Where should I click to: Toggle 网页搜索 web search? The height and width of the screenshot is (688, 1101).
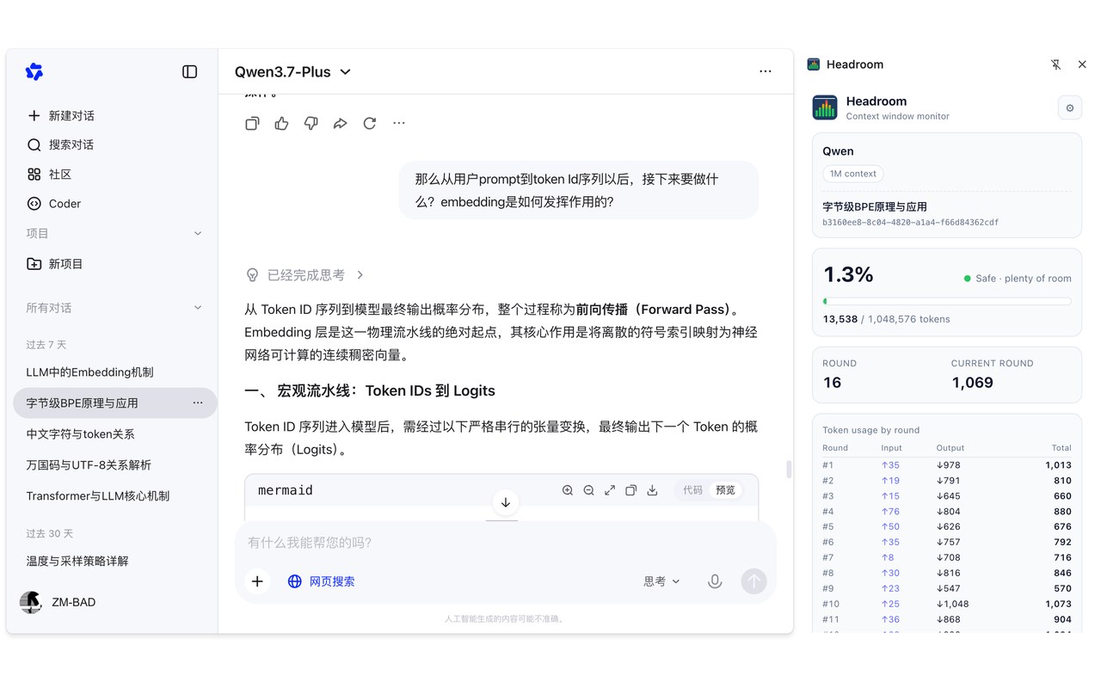[321, 581]
